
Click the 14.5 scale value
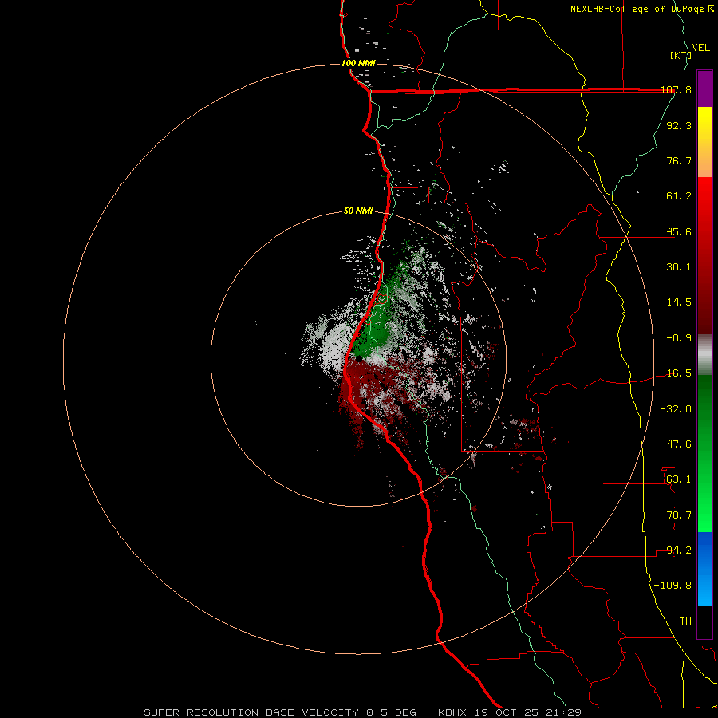pyautogui.click(x=679, y=302)
